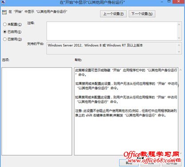Click the 支持的平台 label
Screen dimensions: 185x167
[35, 44]
